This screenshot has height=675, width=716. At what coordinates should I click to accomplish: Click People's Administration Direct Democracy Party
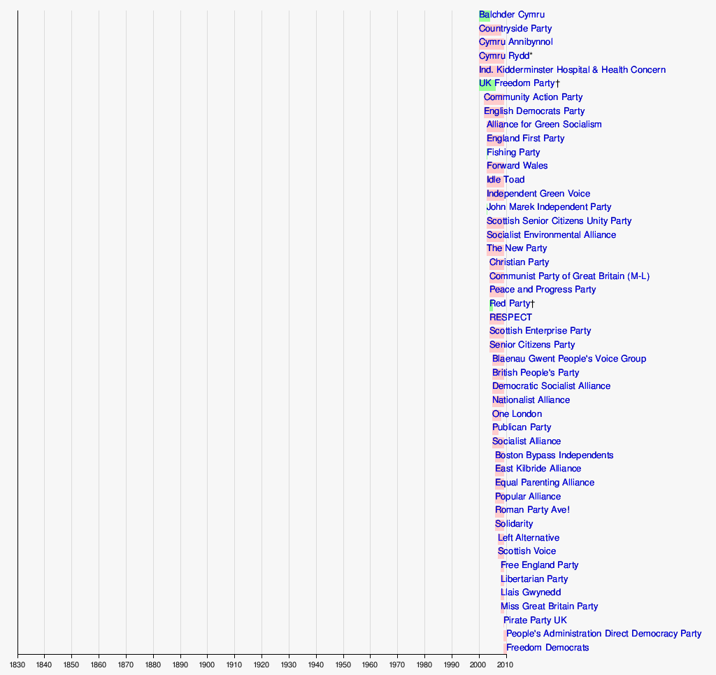603,634
